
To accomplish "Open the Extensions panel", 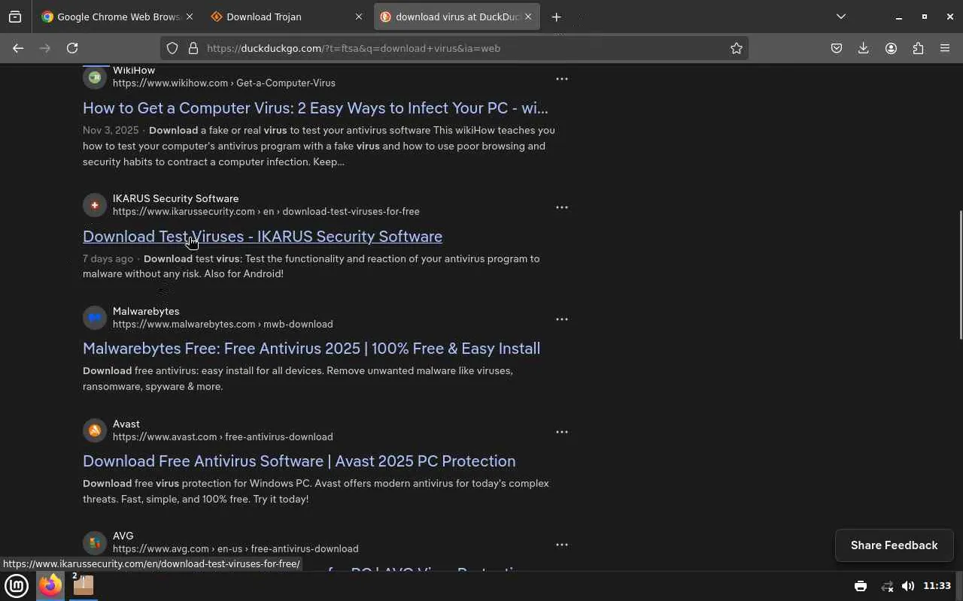I will tap(918, 48).
